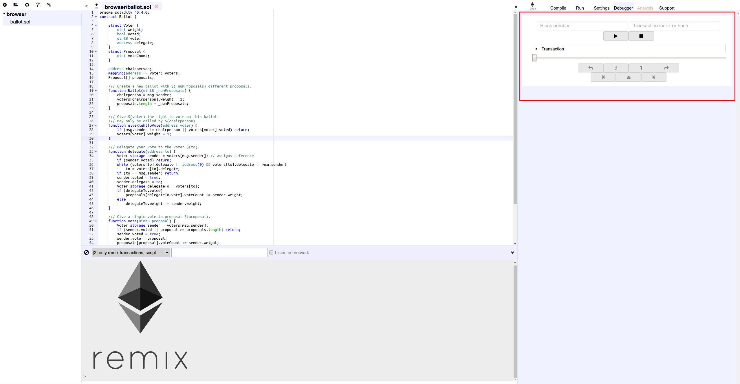
Task: Click line number 30 in the gutter
Action: point(91,139)
